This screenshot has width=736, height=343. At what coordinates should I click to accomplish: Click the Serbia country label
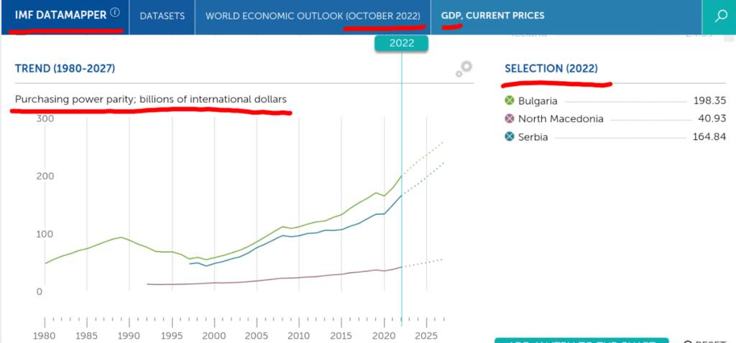click(533, 137)
